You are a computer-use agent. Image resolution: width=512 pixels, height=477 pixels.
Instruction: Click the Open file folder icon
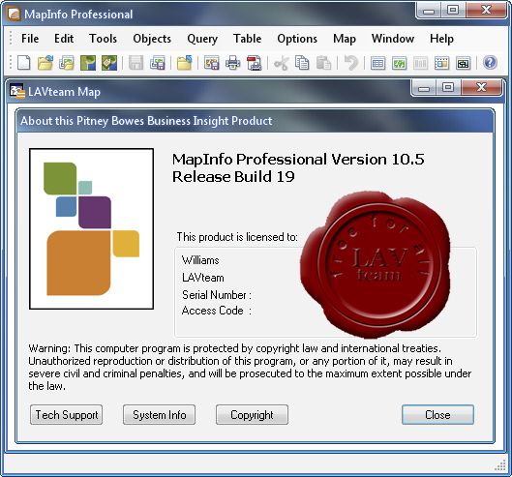click(x=45, y=62)
